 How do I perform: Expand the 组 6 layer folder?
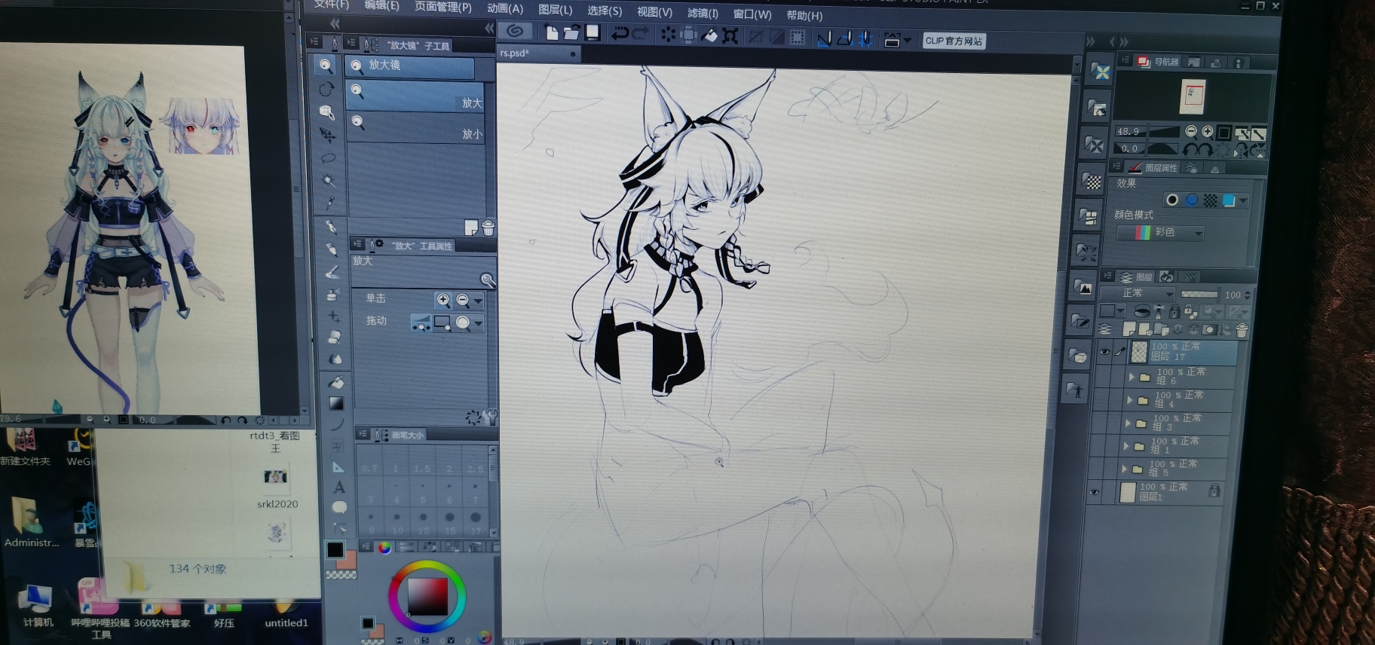click(1132, 376)
